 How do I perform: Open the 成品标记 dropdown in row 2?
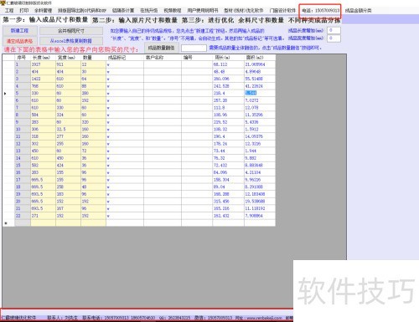(108, 72)
